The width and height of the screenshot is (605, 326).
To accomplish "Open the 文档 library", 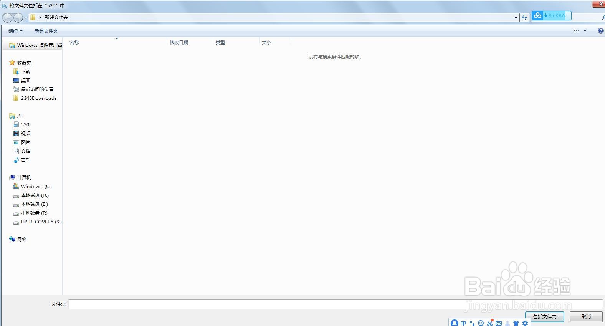I will coord(26,151).
